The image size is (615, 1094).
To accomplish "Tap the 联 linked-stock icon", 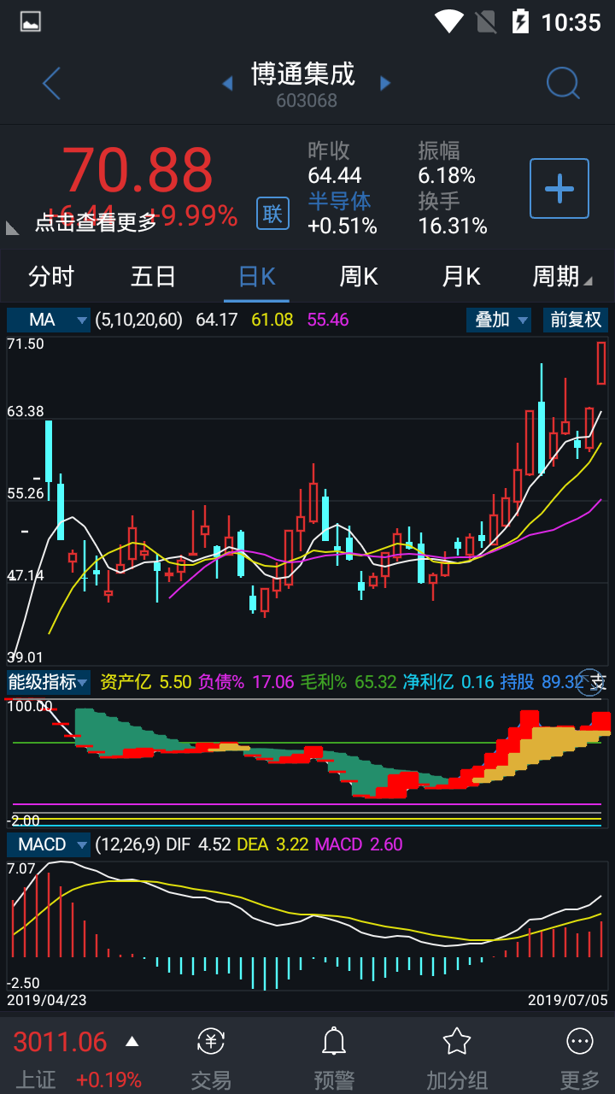I will click(x=272, y=213).
